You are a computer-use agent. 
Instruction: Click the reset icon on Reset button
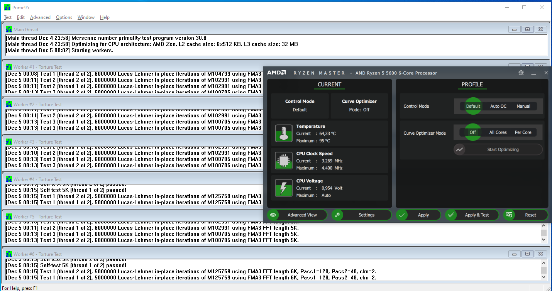tap(509, 215)
